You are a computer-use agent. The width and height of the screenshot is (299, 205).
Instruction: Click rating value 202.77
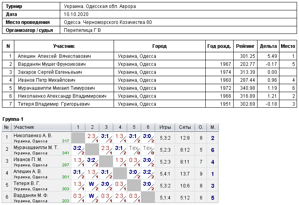click(x=248, y=64)
